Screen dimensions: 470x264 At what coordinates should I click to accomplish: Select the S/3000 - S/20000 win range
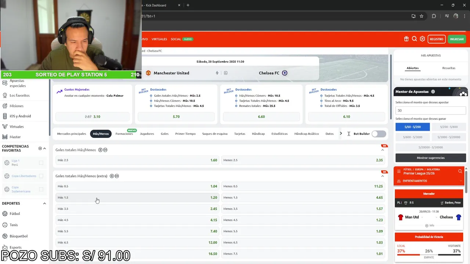pos(448,137)
